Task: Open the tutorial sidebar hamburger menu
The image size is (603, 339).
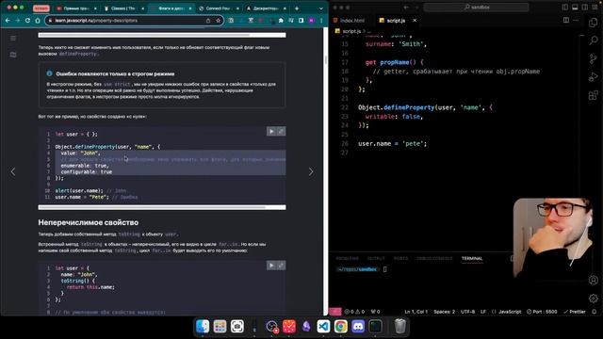Action: [13, 39]
